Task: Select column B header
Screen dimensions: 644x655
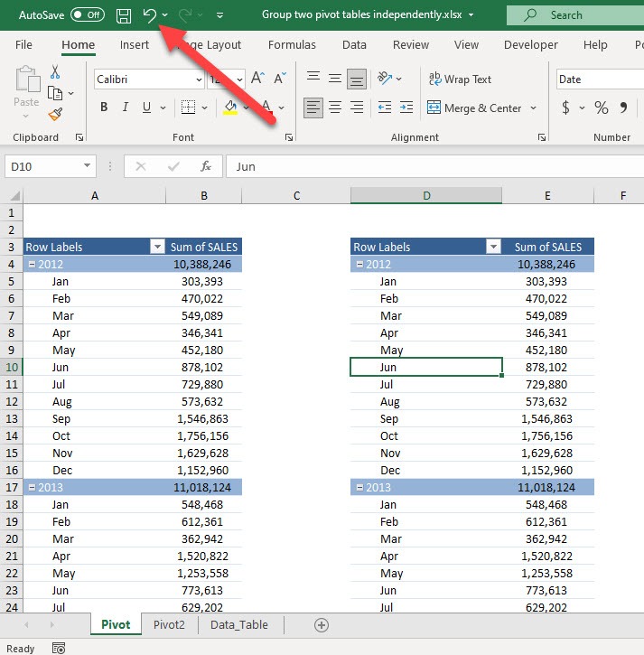Action: [204, 195]
